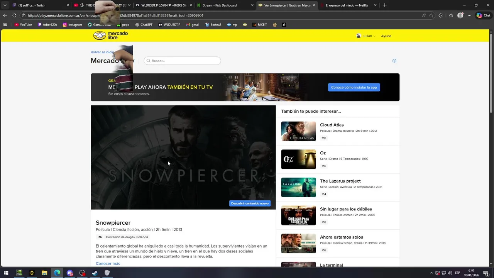Click the Buscar search input field

(182, 61)
